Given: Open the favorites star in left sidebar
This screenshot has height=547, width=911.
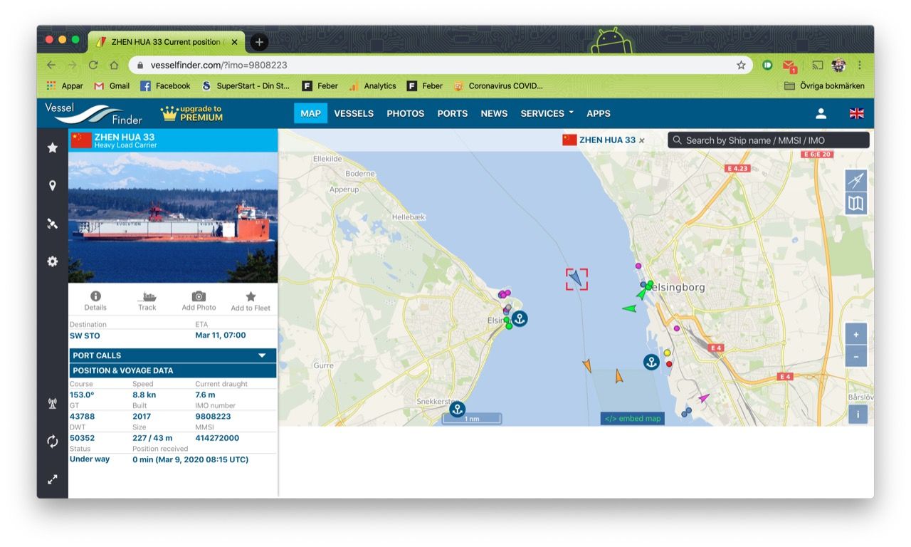Looking at the screenshot, I should click(52, 147).
